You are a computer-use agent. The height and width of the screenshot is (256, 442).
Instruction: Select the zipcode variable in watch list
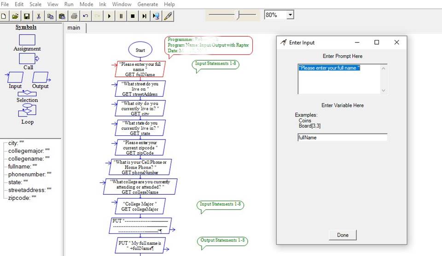point(22,198)
